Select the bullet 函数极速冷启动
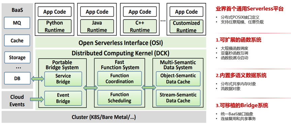 (x=234, y=58)
